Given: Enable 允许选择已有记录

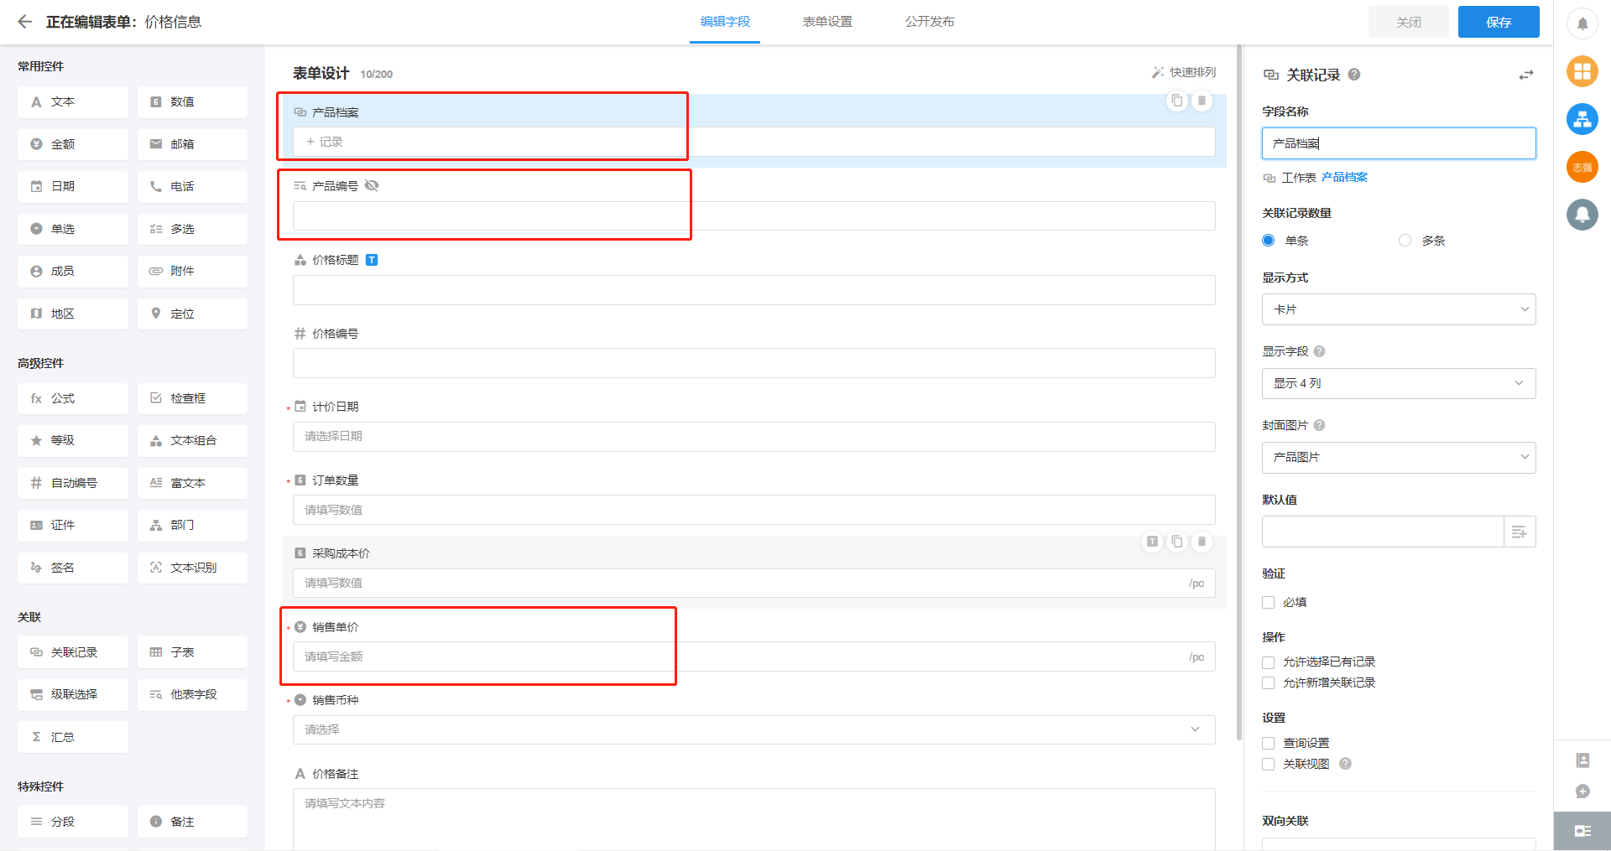Looking at the screenshot, I should click(1269, 662).
